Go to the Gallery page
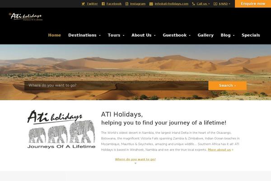Image resolution: width=271 pixels, height=181 pixels. [x=206, y=35]
